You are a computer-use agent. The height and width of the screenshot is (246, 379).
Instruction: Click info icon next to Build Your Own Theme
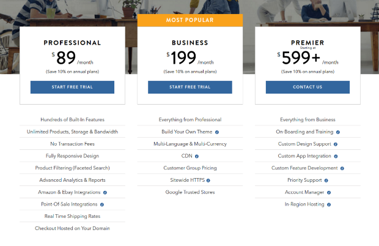(x=217, y=132)
